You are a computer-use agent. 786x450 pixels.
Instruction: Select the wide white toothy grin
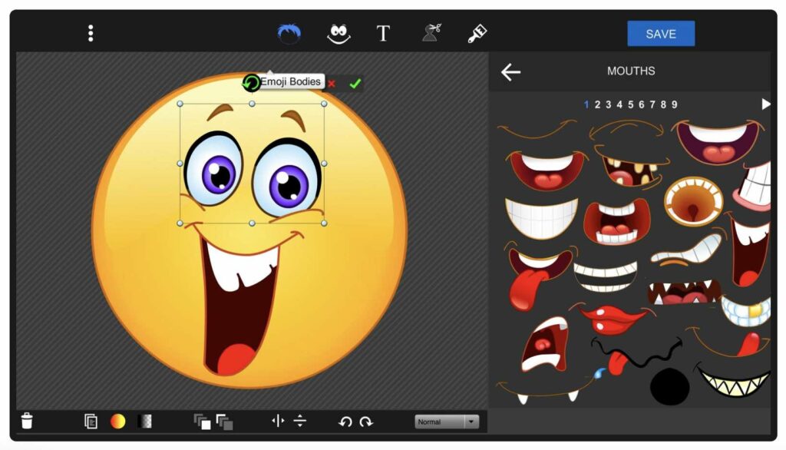(541, 217)
